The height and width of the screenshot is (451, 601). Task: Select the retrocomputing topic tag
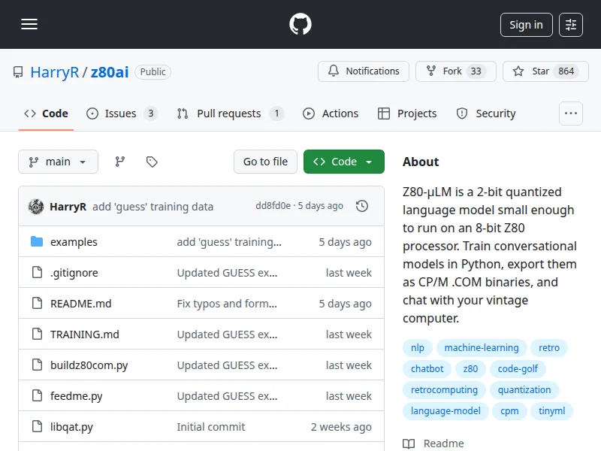coord(444,390)
